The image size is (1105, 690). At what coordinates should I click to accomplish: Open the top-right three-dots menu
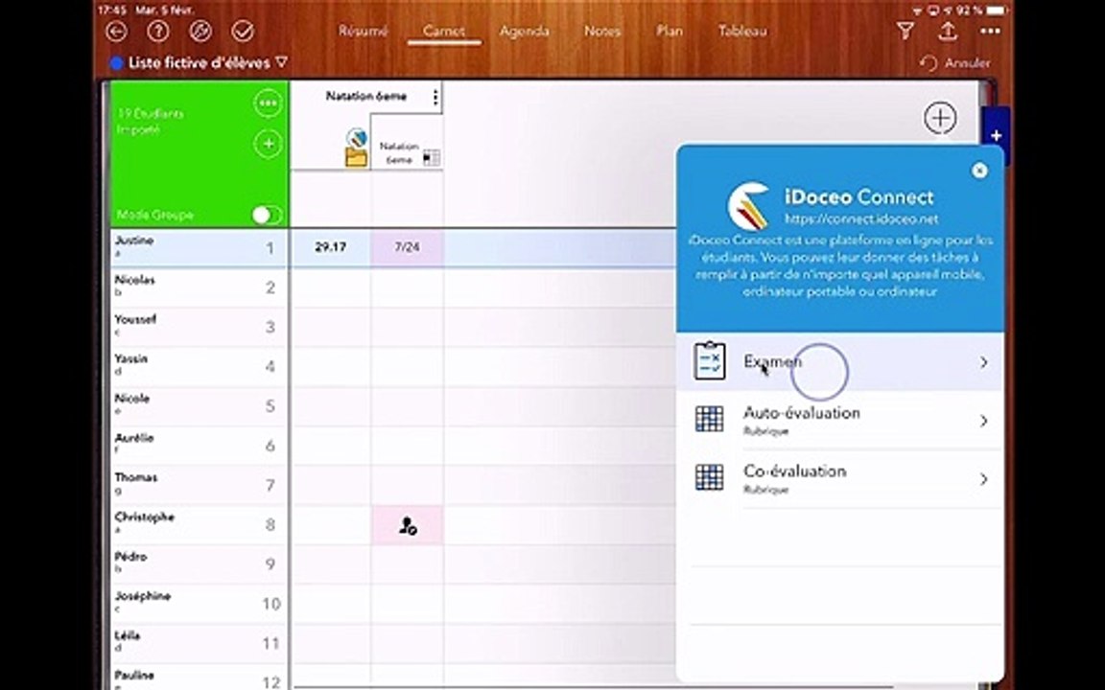990,31
